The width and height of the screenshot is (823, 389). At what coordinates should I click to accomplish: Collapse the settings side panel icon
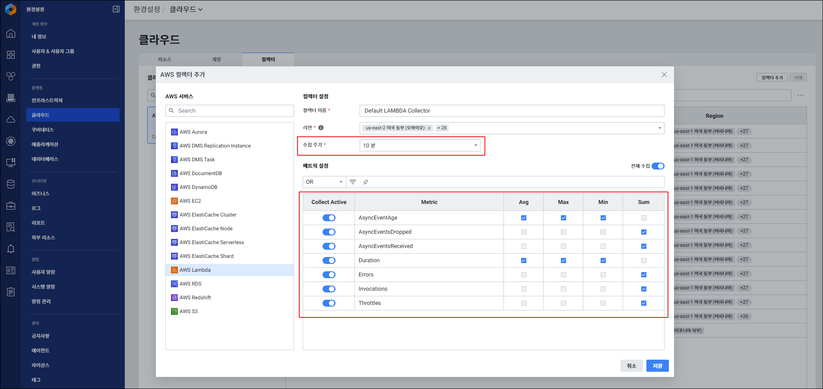(116, 9)
